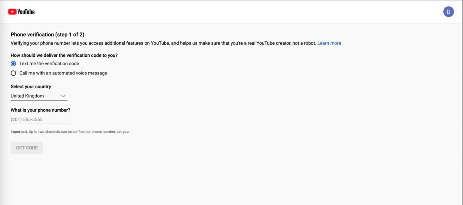Select the Call me radio button
The height and width of the screenshot is (205, 463).
click(x=14, y=73)
